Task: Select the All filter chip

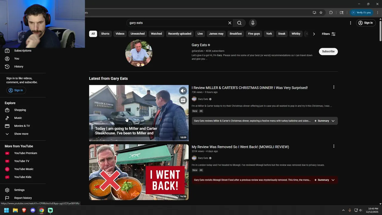Action: pyautogui.click(x=93, y=34)
